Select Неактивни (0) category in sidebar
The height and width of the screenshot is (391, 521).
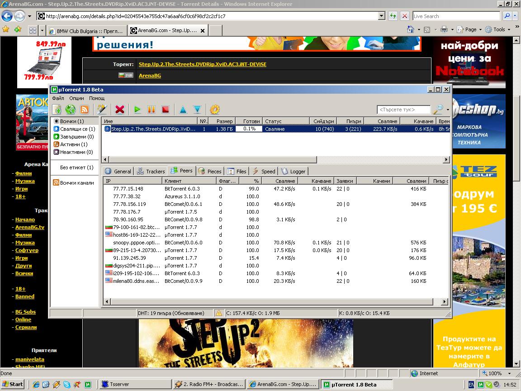pos(73,152)
